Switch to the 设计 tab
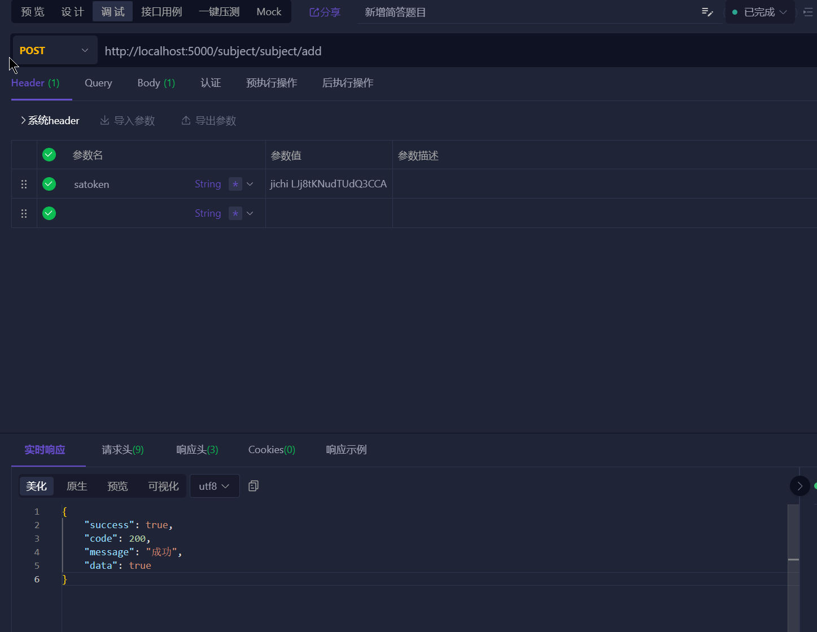The width and height of the screenshot is (817, 632). (73, 12)
